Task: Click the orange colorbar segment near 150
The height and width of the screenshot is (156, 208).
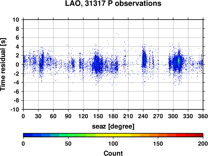Action: 158,135
